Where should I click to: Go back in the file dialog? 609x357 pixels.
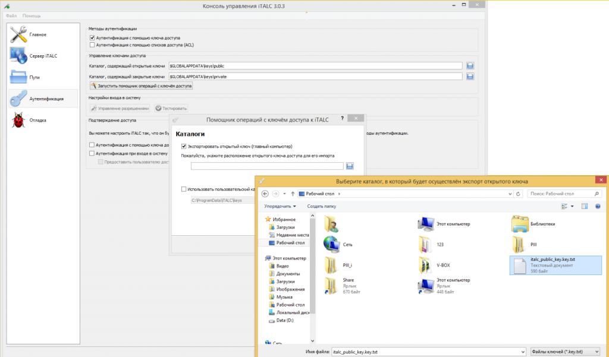tap(265, 194)
